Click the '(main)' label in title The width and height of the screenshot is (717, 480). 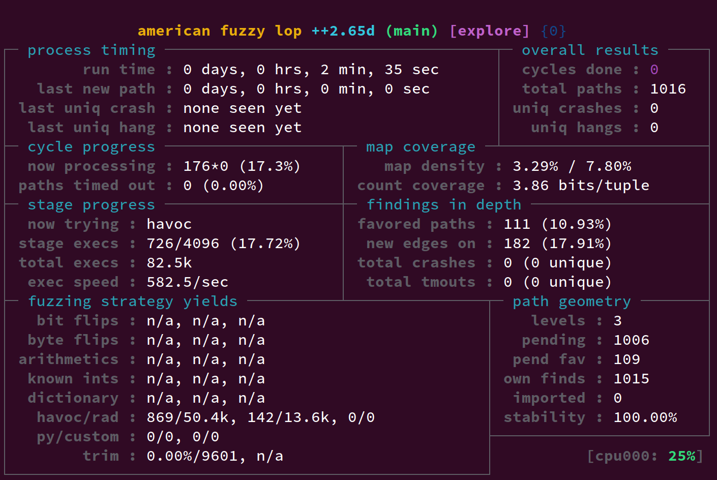point(411,31)
